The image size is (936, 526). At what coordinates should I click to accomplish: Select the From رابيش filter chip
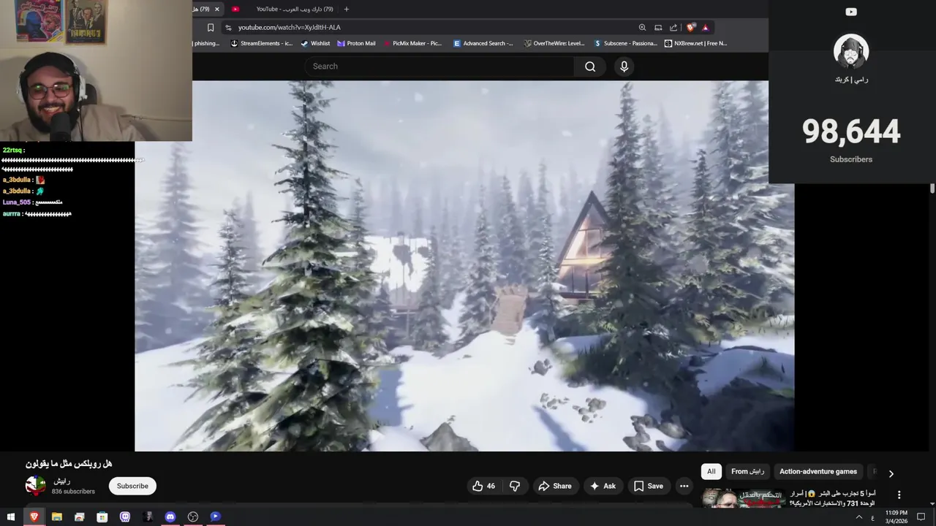click(x=747, y=471)
